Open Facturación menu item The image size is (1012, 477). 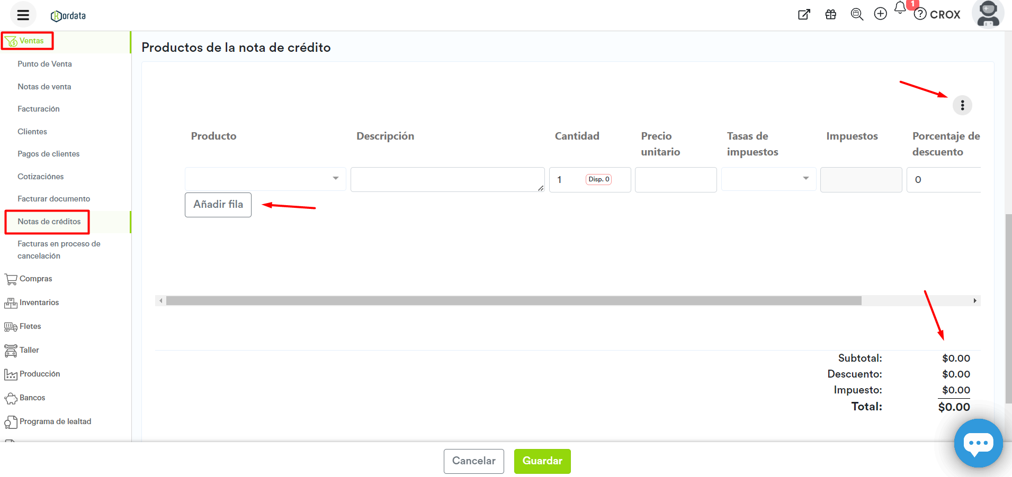39,109
